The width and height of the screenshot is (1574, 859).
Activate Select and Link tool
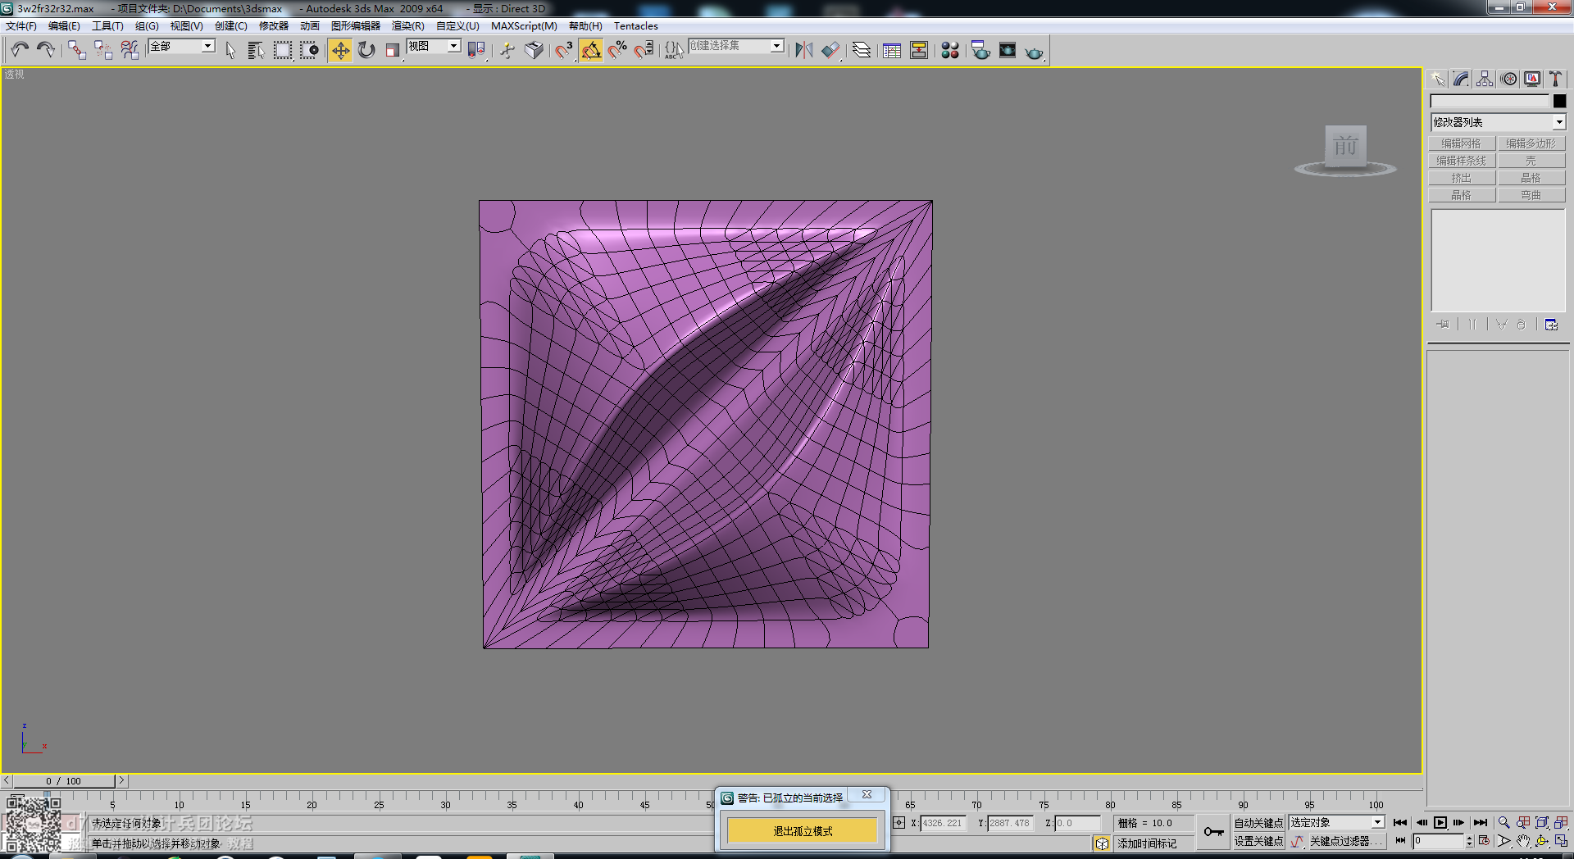coord(76,50)
